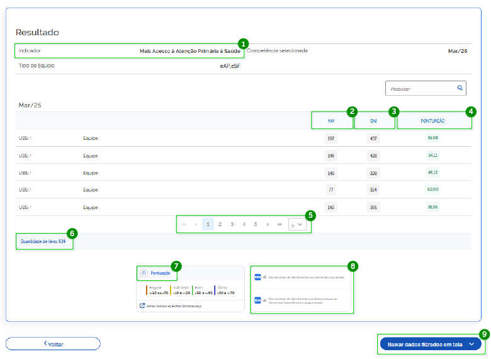Select page 3 in pagination
The width and height of the screenshot is (491, 359).
232,224
